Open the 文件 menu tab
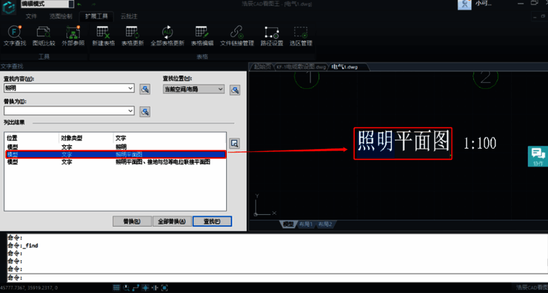 coord(32,16)
